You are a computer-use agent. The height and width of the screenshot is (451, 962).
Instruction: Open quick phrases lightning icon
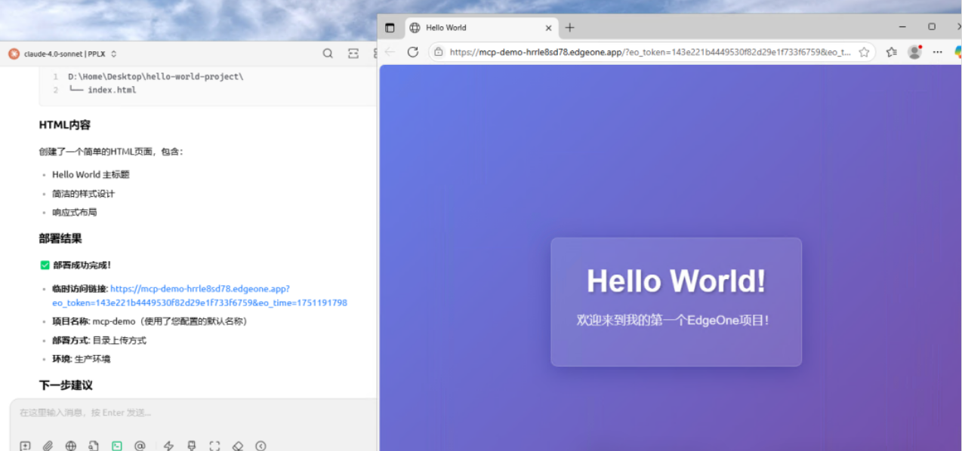168,446
